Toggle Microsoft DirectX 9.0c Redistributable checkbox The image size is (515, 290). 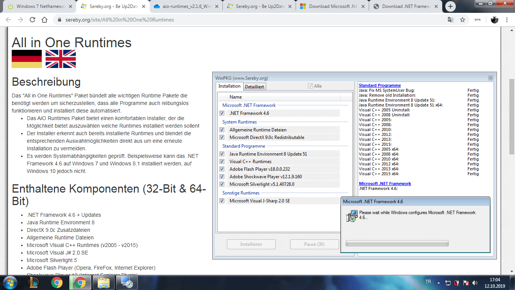[222, 137]
